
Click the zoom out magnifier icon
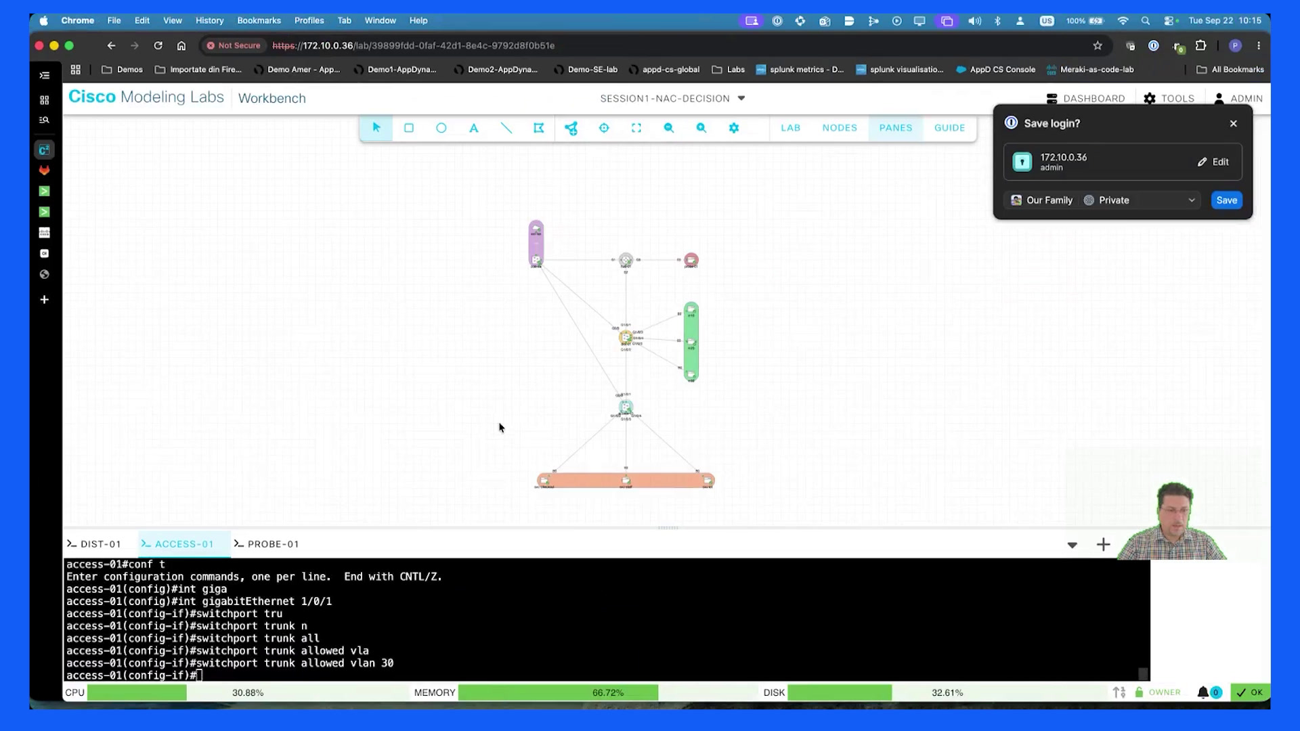click(x=669, y=128)
